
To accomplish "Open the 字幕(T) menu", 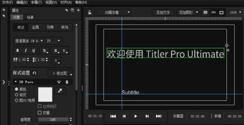I will (36, 2).
